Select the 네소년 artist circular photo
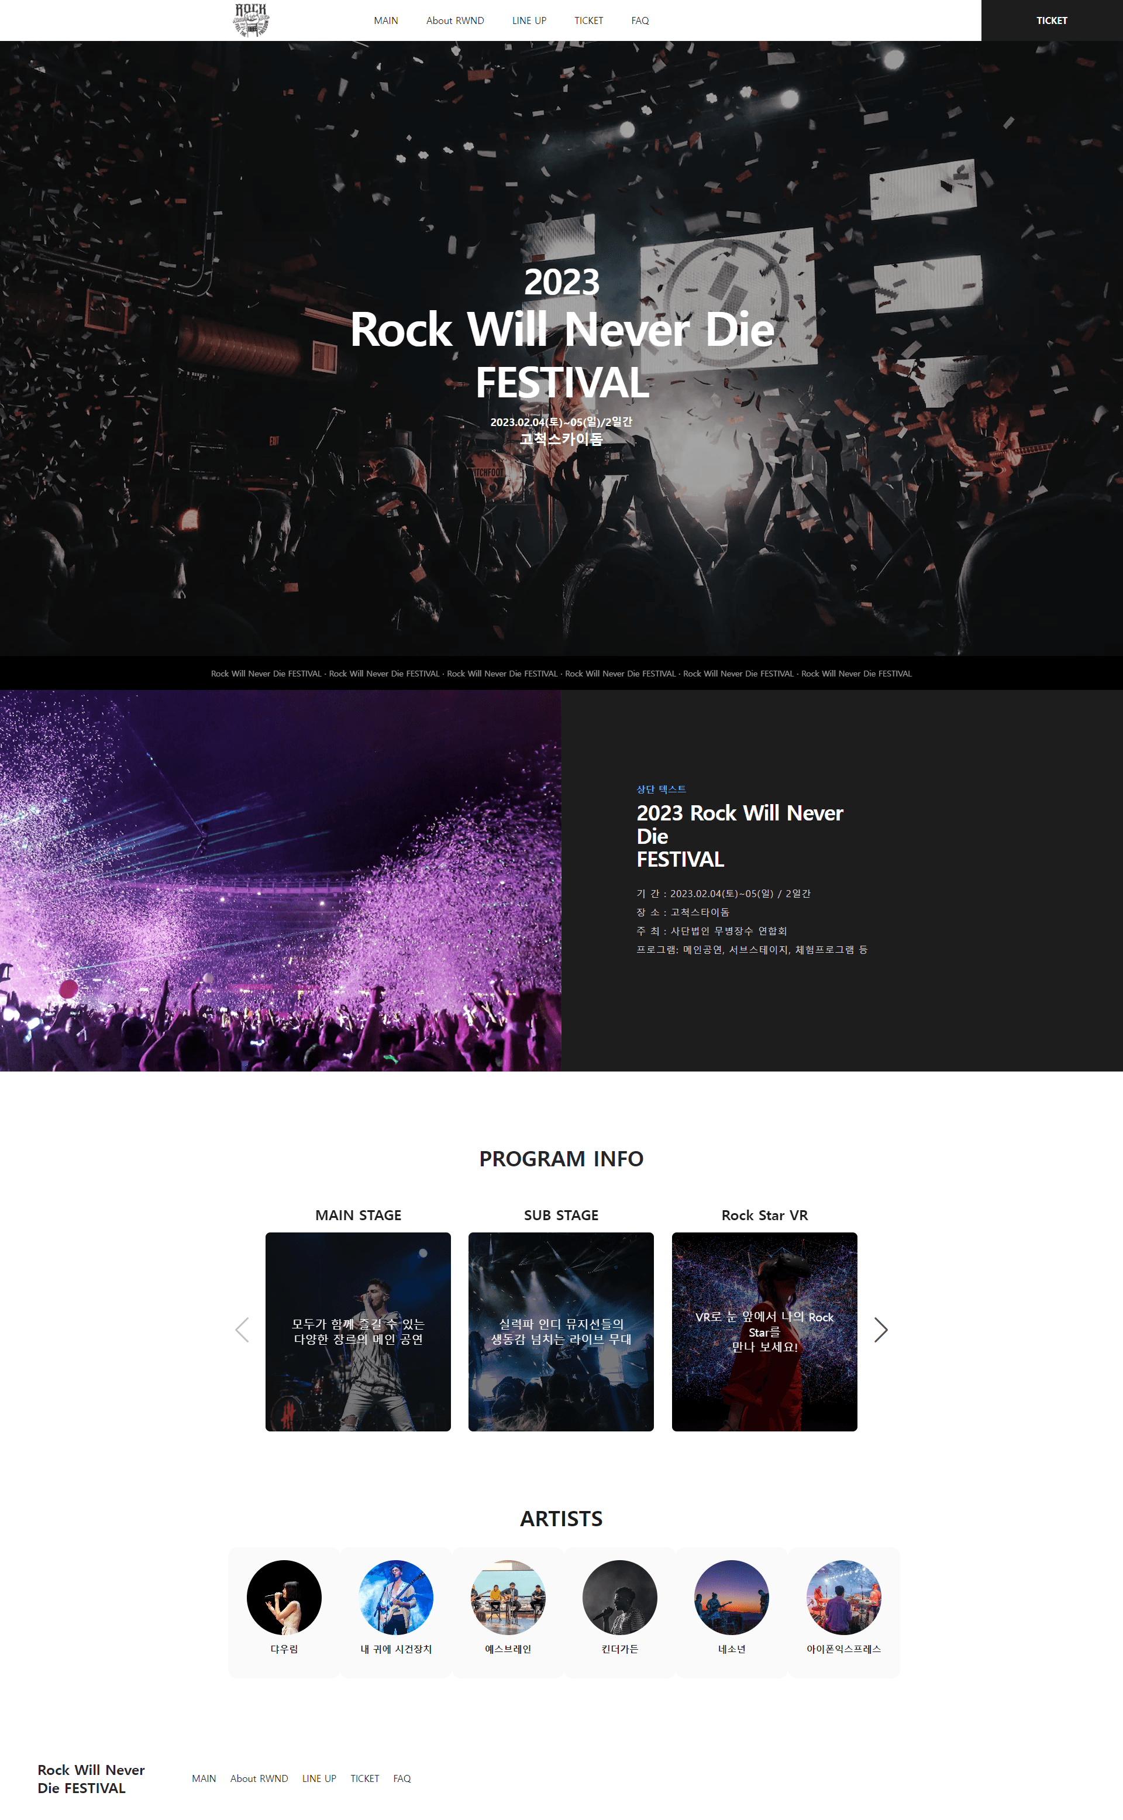This screenshot has width=1123, height=1820. click(732, 1598)
